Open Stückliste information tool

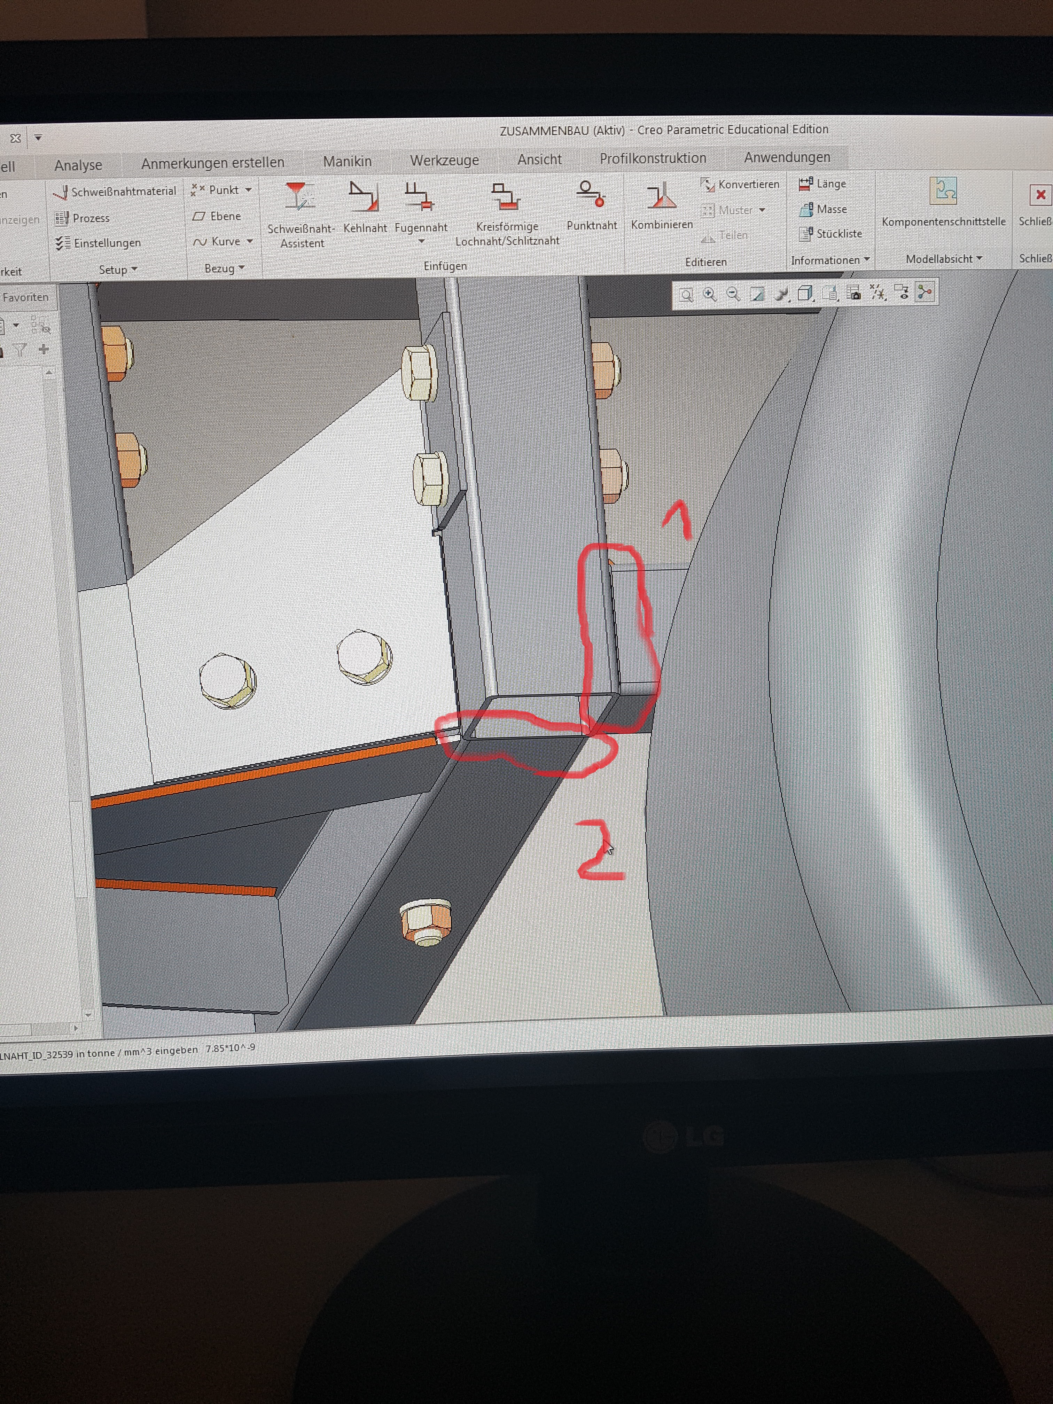point(831,234)
